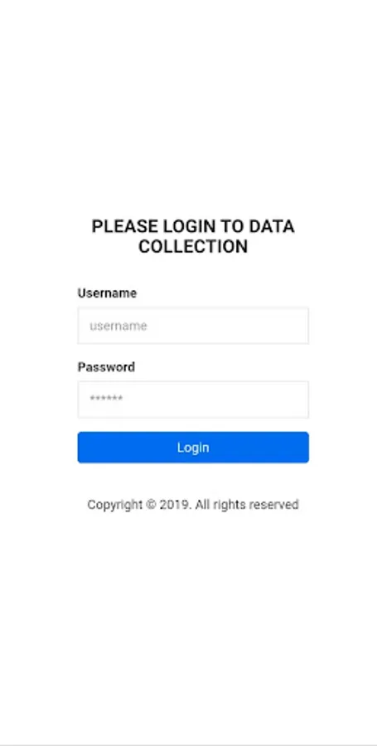Click the Username input field
The width and height of the screenshot is (377, 746).
click(x=193, y=326)
